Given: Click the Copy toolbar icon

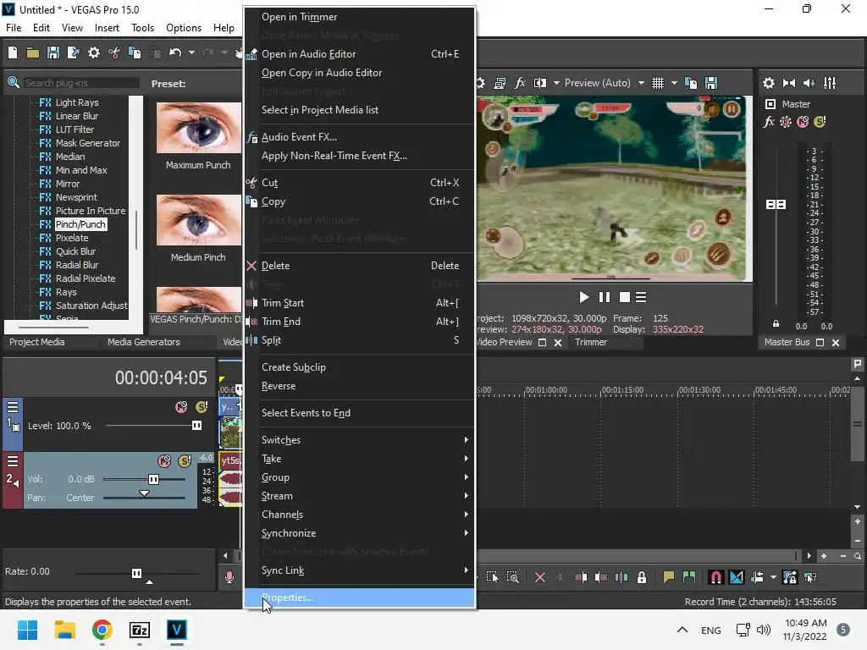Looking at the screenshot, I should pyautogui.click(x=135, y=52).
